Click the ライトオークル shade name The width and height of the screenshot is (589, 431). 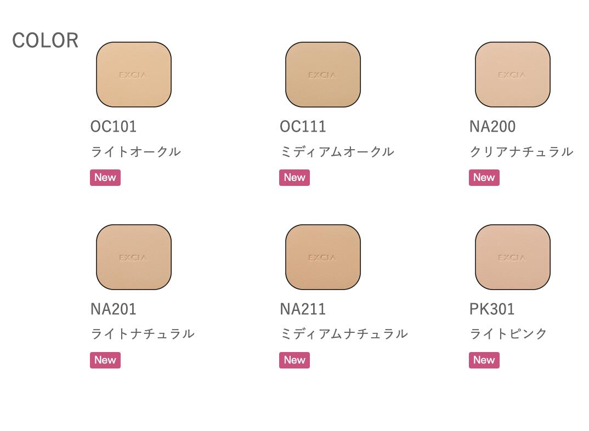coord(135,152)
